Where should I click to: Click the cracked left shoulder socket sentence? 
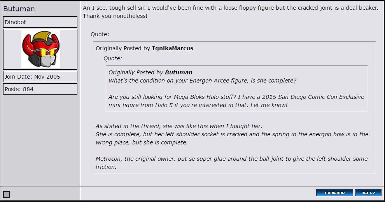[231, 134]
